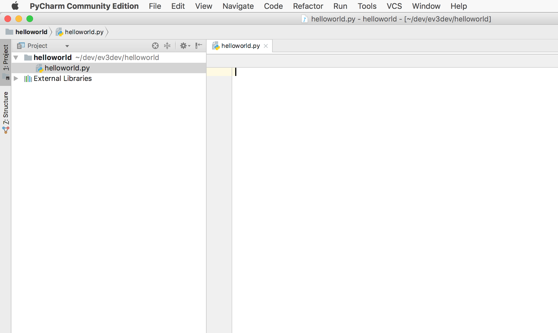Open the Project view type dropdown

[x=67, y=46]
